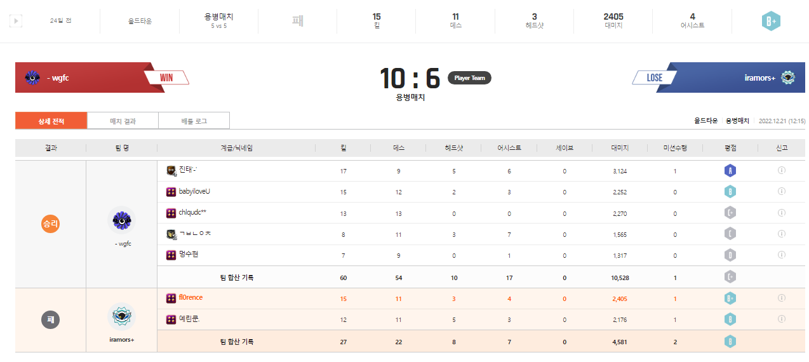Image resolution: width=809 pixels, height=362 pixels.
Task: Open player fl0rence's profile link
Action: pos(191,298)
